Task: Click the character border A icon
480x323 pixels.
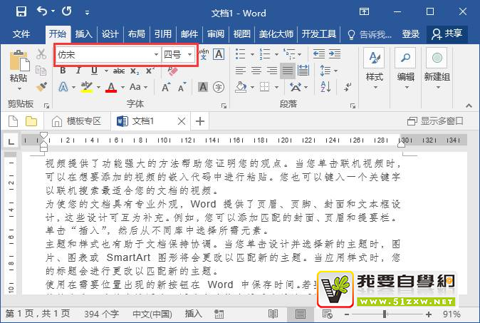Action: pos(219,54)
